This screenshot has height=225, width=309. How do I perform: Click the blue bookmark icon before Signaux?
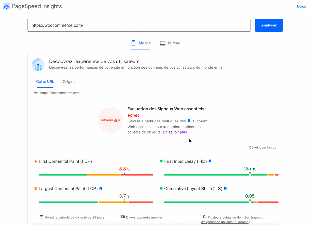189,121
